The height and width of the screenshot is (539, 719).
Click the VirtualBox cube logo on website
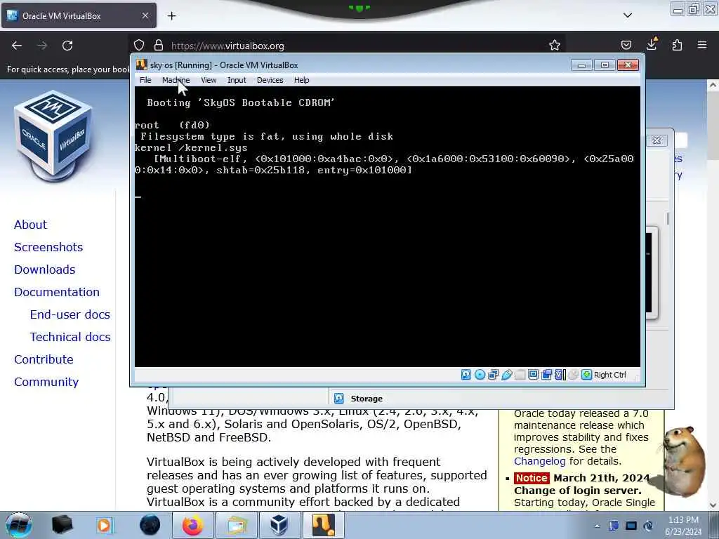click(x=53, y=135)
